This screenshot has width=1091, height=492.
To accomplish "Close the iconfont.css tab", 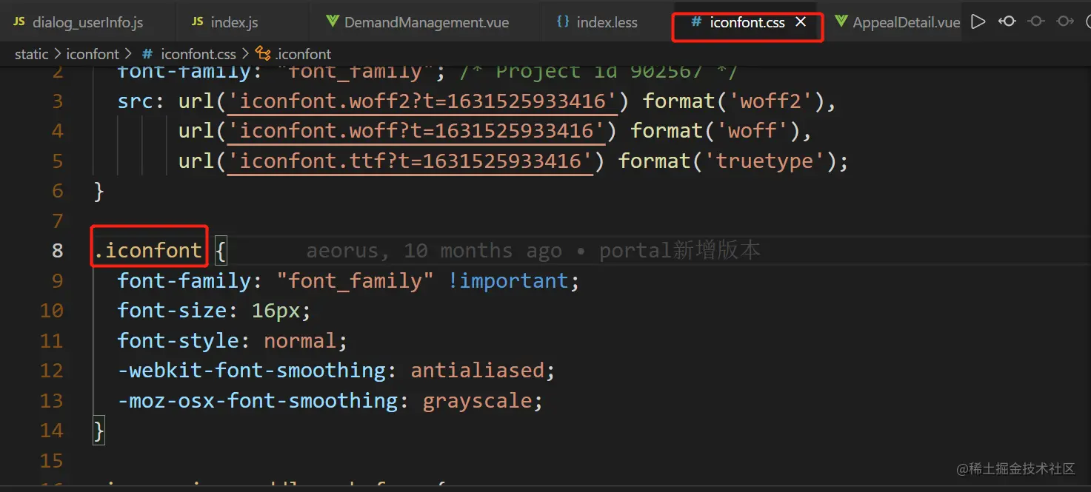I will [x=801, y=22].
